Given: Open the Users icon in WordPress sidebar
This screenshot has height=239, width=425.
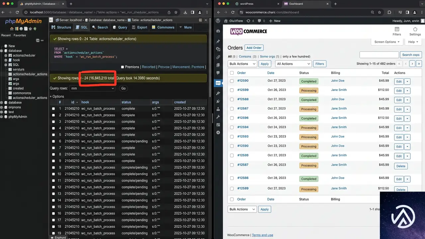Looking at the screenshot, I should tap(218, 109).
